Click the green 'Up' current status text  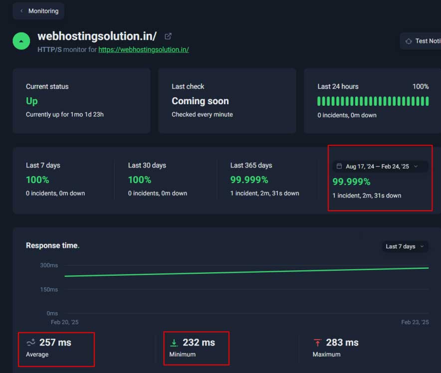[x=32, y=101]
